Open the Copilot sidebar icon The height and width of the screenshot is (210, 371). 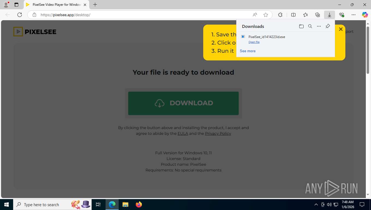(365, 15)
